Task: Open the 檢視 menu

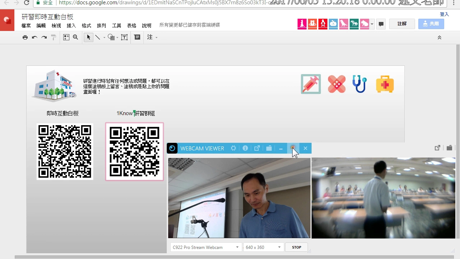Action: 56,26
